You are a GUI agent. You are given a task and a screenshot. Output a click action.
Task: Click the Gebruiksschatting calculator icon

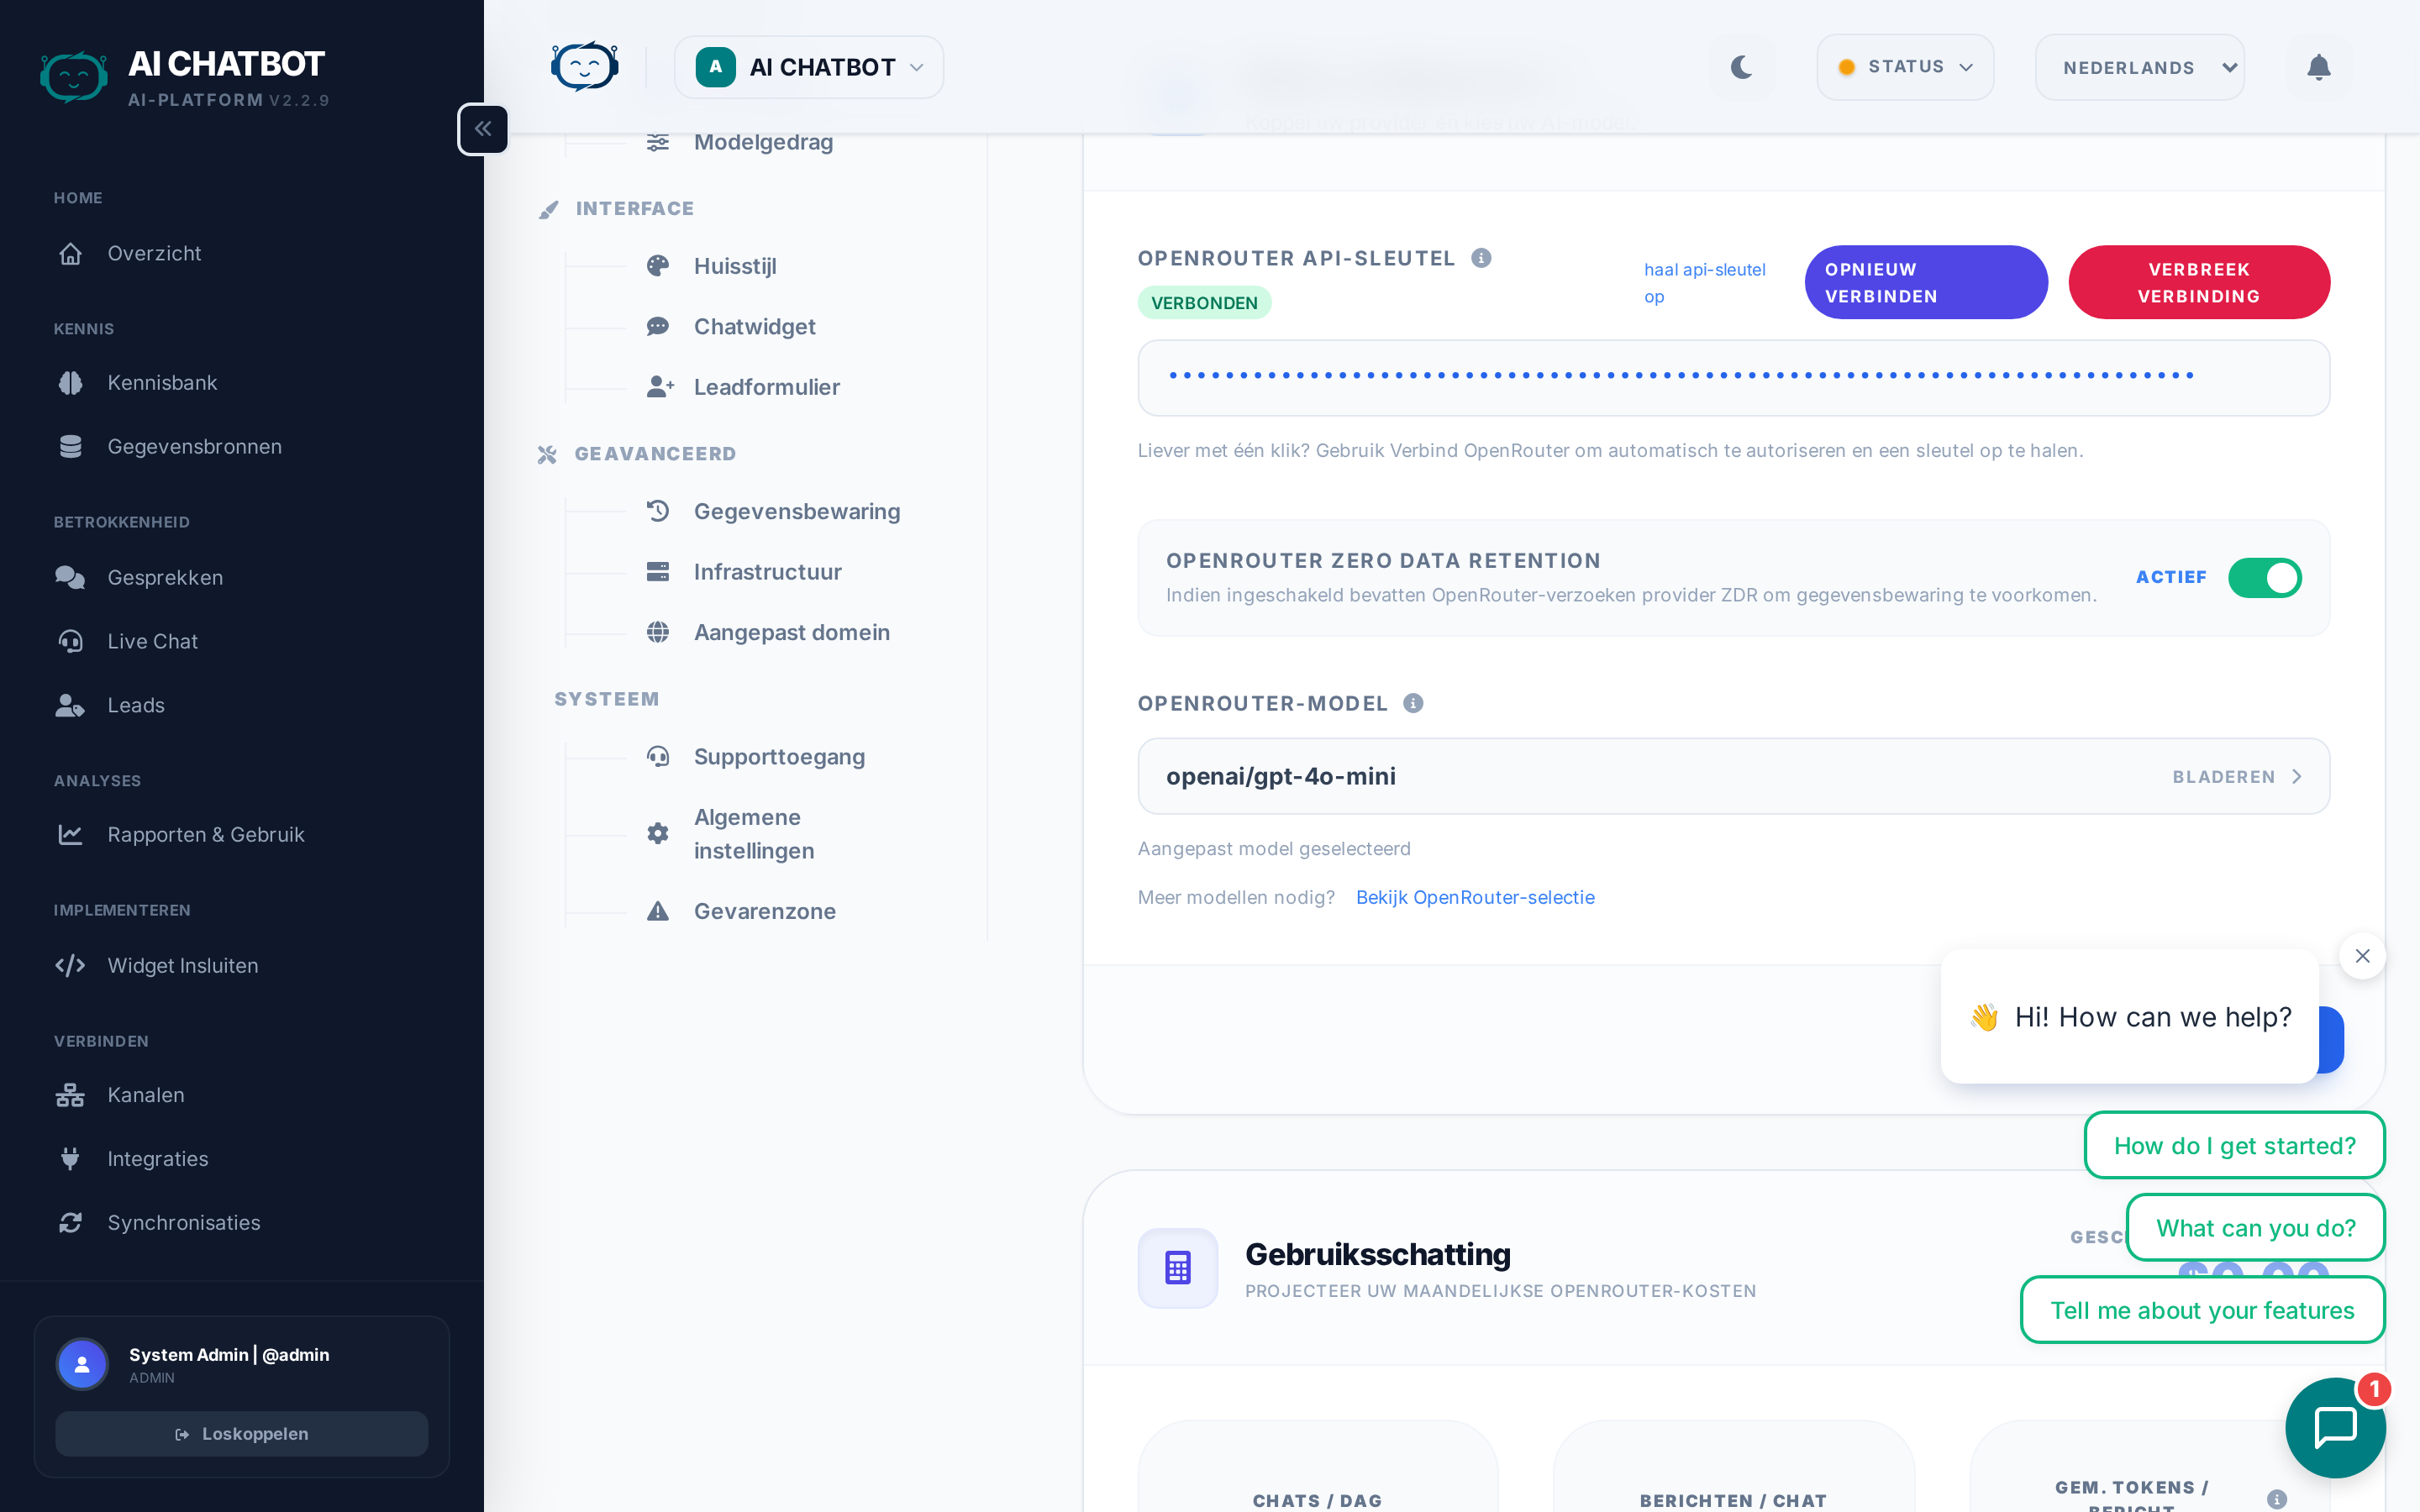(1177, 1267)
